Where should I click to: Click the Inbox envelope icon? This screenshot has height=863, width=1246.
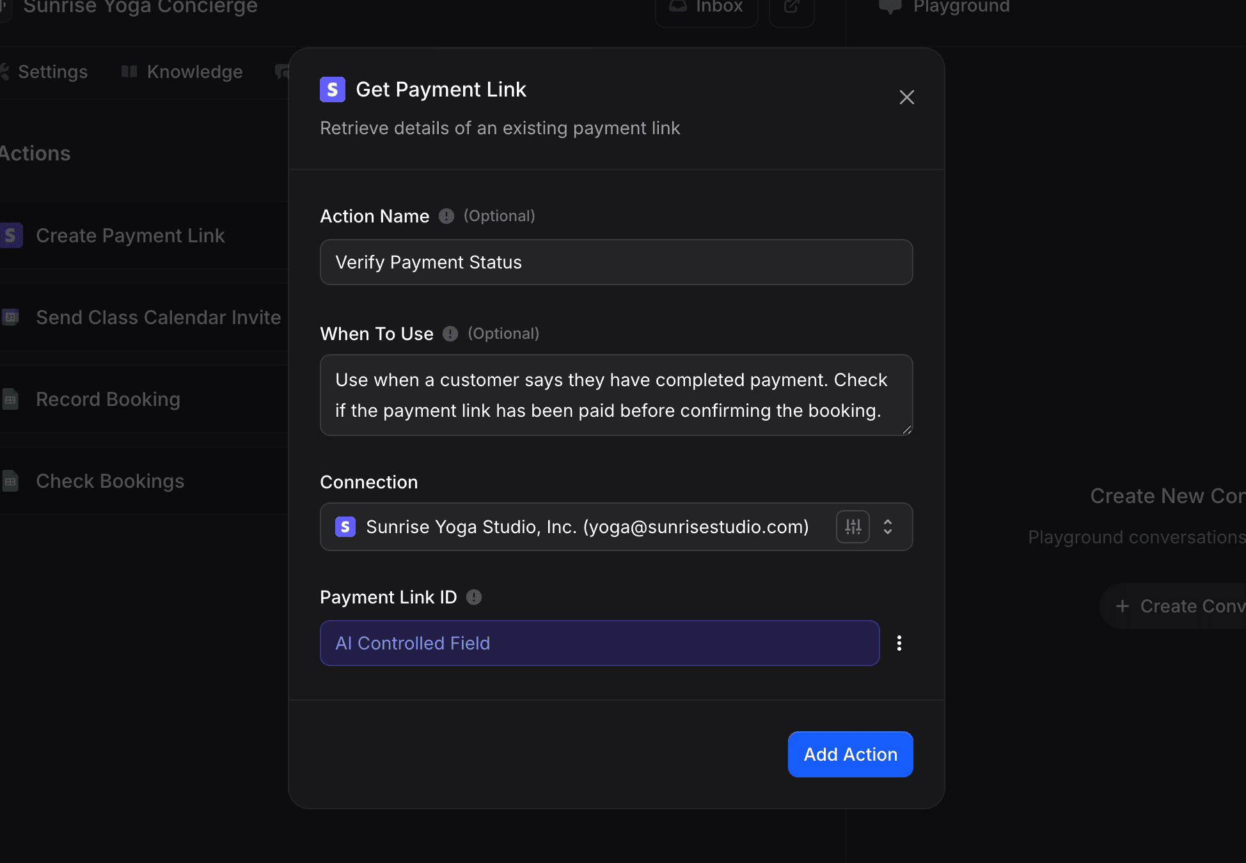[678, 6]
